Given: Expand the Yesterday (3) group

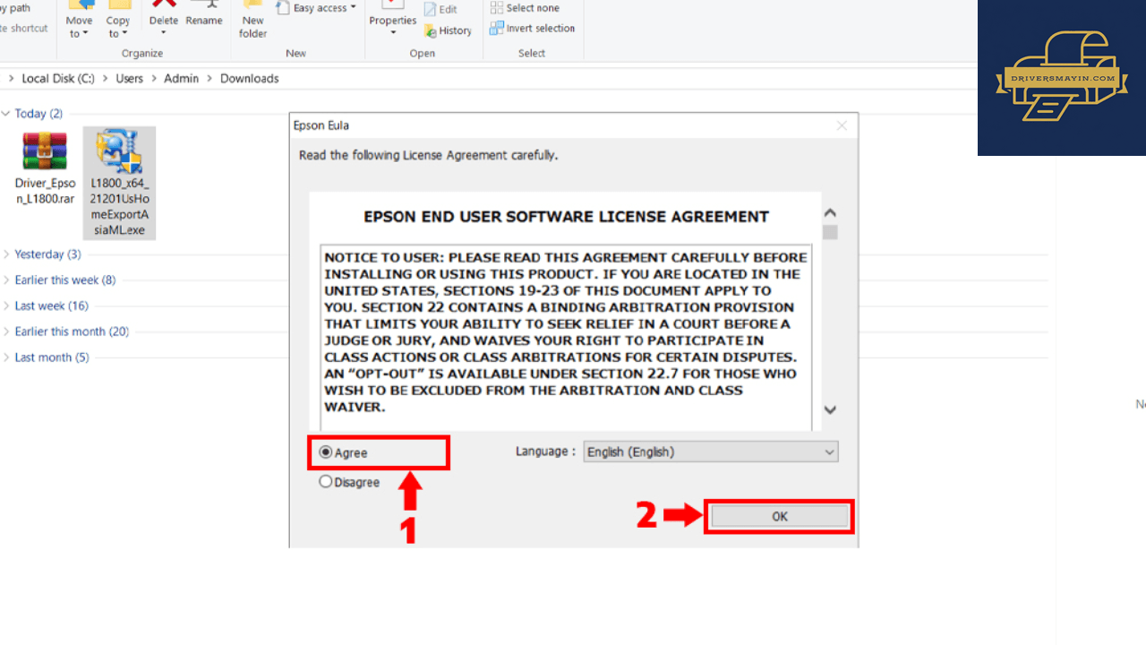Looking at the screenshot, I should tap(6, 254).
